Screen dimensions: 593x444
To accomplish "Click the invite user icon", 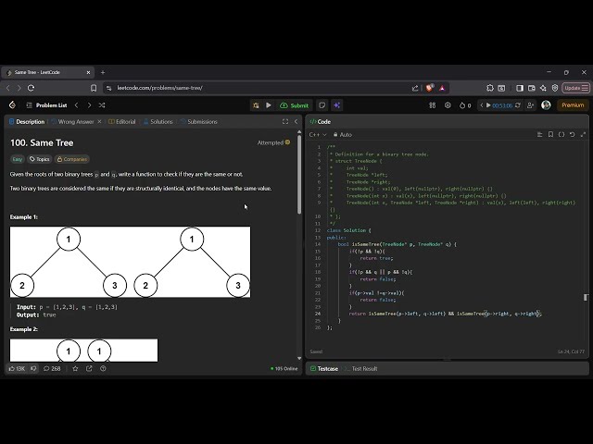I will click(x=530, y=105).
